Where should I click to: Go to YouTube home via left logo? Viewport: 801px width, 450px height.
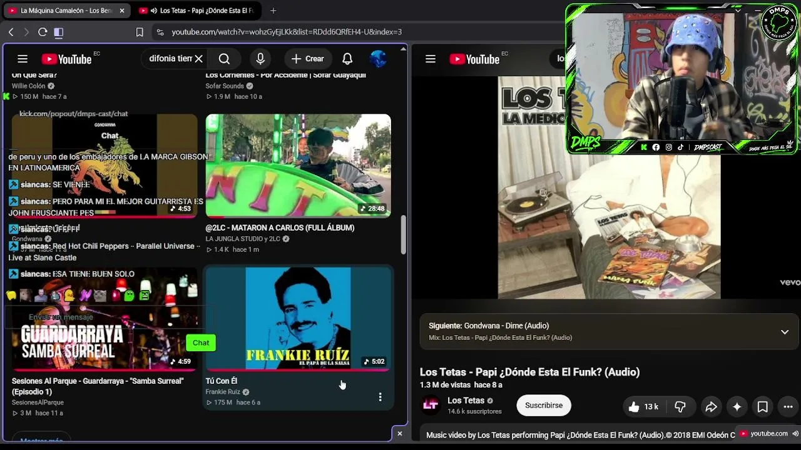point(67,59)
